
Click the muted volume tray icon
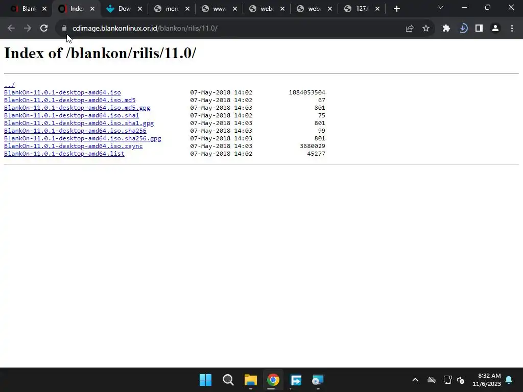click(x=461, y=380)
